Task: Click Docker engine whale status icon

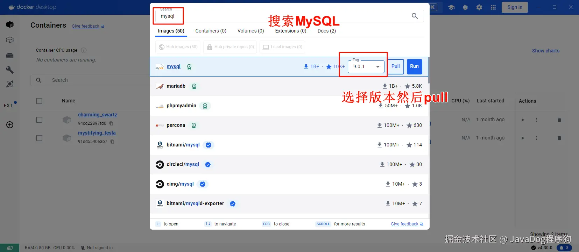Action: (x=9, y=248)
